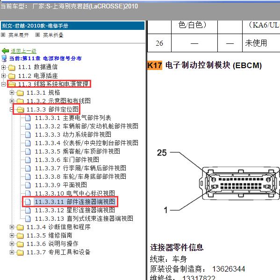Click 菜单折叠 to collapse all menus

click(x=53, y=35)
